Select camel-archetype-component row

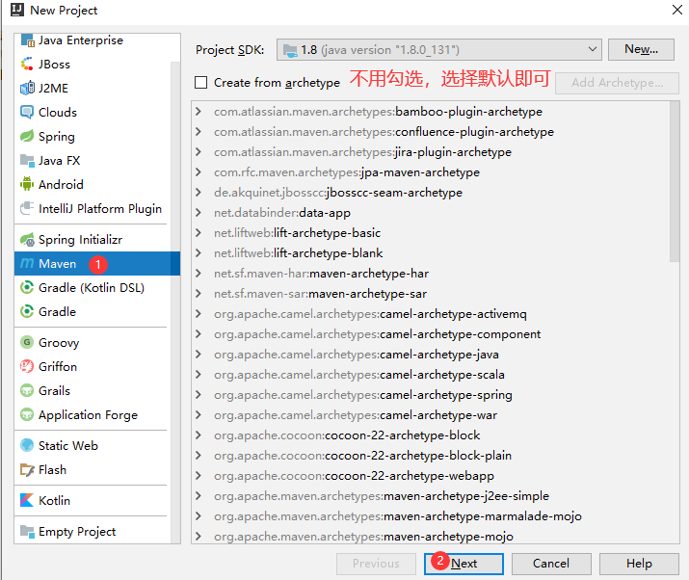(x=431, y=334)
